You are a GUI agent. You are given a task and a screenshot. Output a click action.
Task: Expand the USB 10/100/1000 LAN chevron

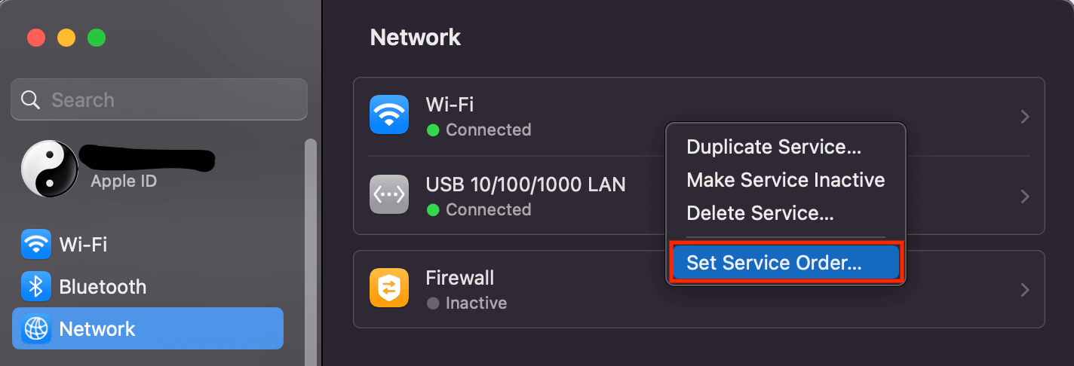(1025, 197)
